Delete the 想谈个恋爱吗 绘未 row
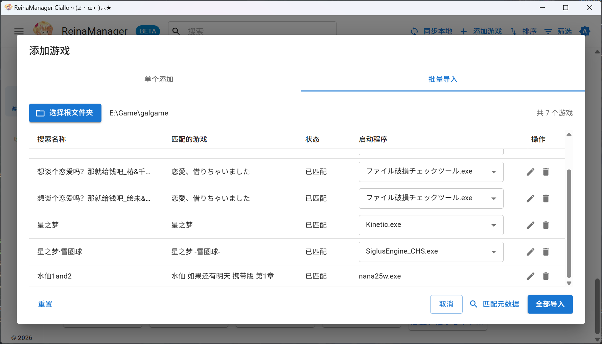Screen dimensions: 602x344 (x=546, y=199)
